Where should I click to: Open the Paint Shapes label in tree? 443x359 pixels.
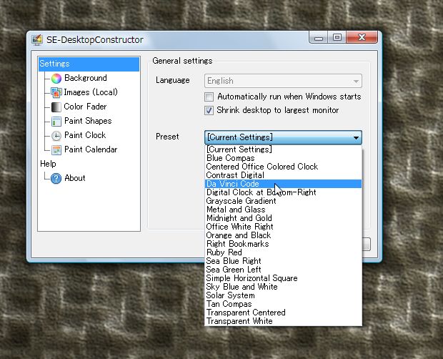[88, 121]
